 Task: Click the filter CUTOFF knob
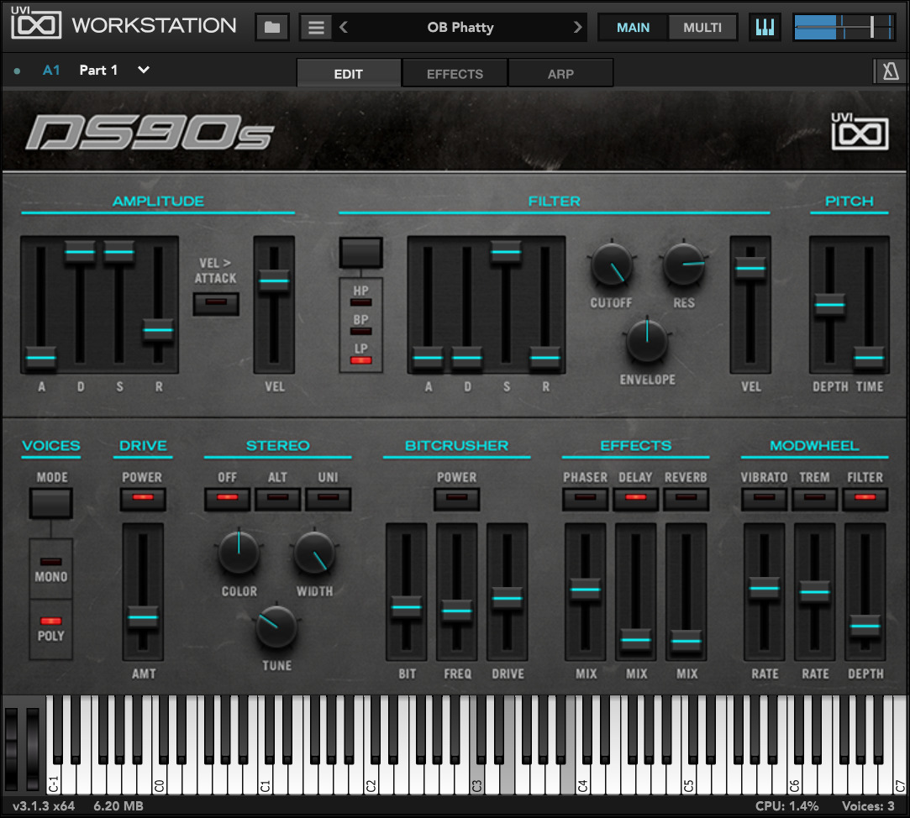611,265
